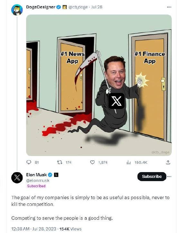Open the @elonmusk handle link
Viewport: 177px width, 233px height.
38,180
